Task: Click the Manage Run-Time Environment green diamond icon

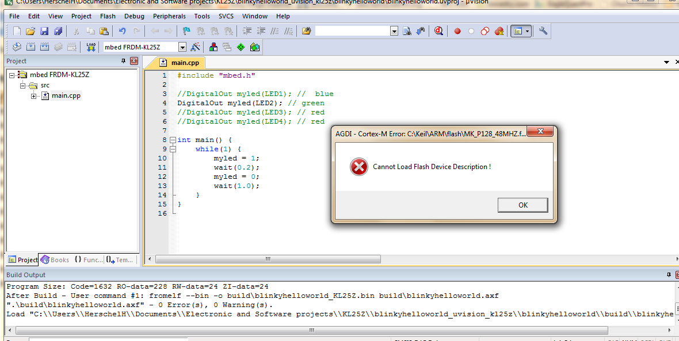Action: click(241, 47)
